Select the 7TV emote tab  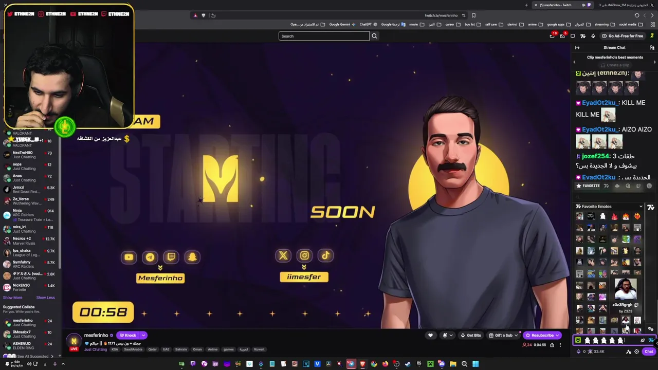tap(606, 186)
